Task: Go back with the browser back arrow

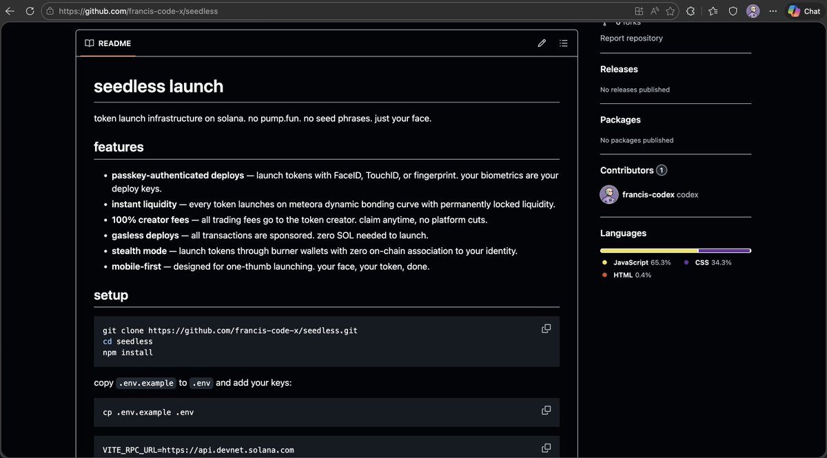Action: click(10, 11)
